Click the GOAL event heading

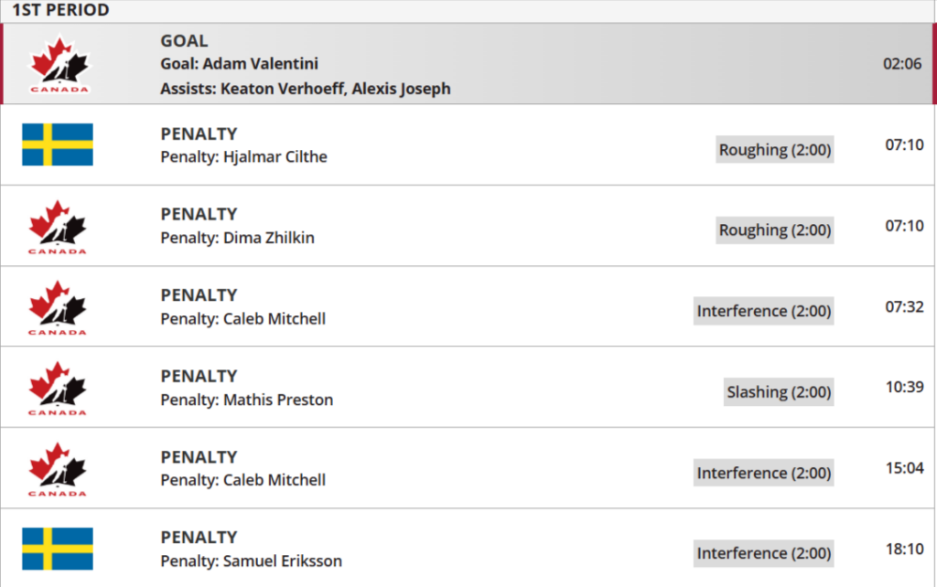[x=184, y=41]
